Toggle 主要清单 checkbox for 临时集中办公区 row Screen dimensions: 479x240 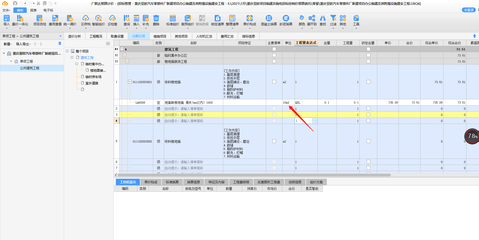274,55
